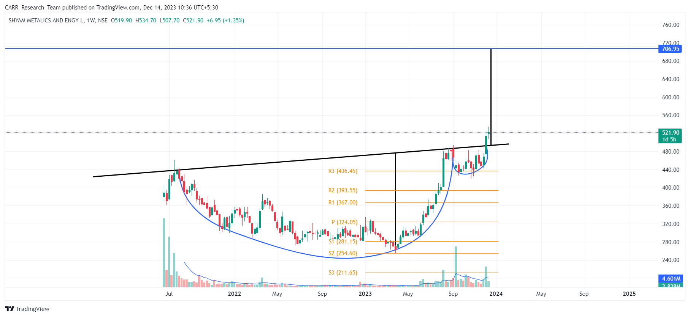Click the C521.90 close value
690x317 pixels.
point(193,20)
